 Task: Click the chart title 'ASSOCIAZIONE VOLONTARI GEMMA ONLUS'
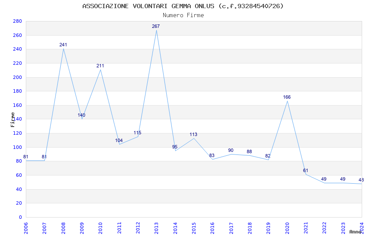(148, 6)
